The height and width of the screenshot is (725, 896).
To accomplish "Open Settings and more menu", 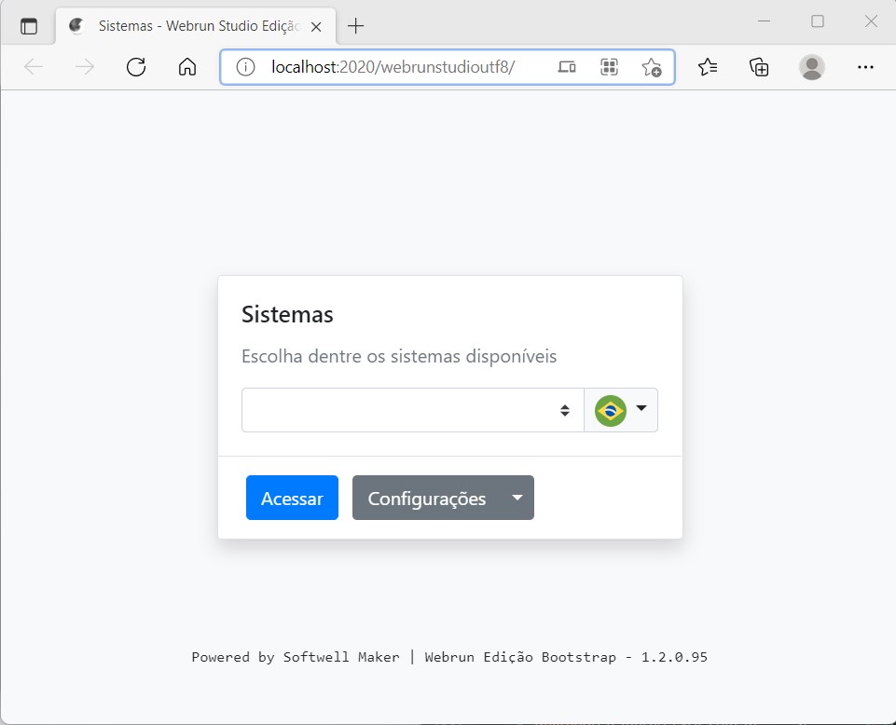I will (865, 67).
